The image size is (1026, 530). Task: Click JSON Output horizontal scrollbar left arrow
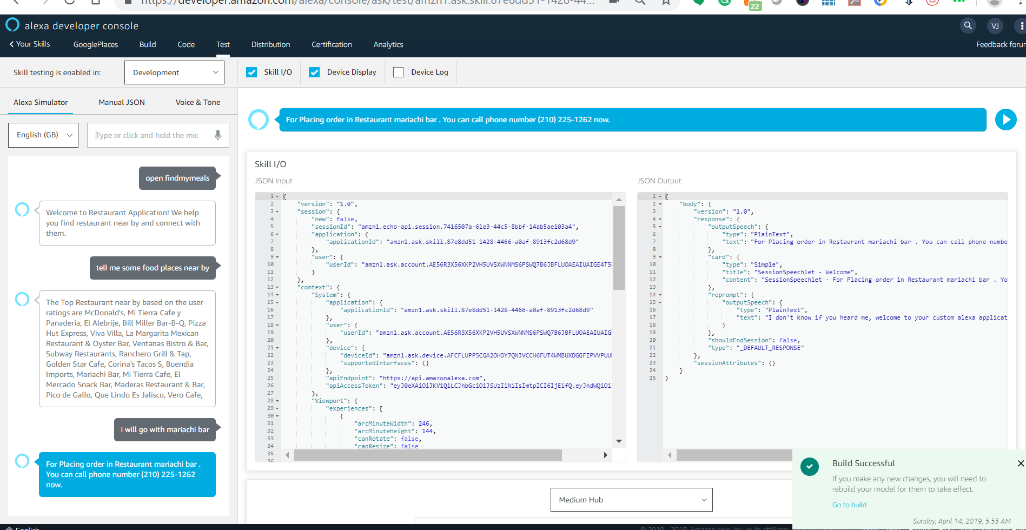point(670,455)
